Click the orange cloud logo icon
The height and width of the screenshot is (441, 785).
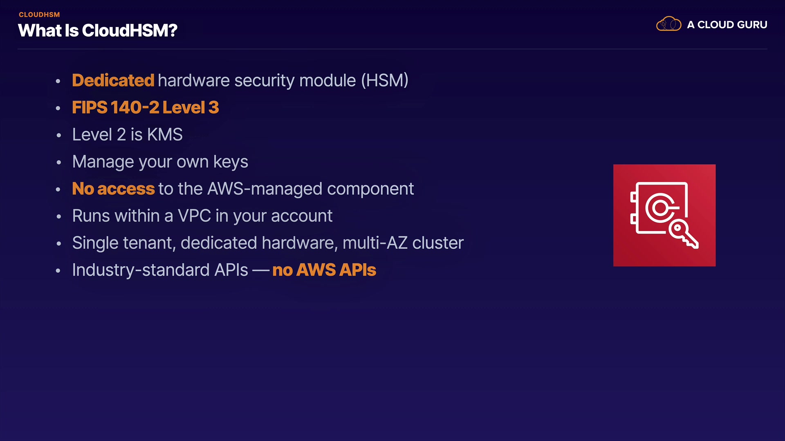pyautogui.click(x=668, y=24)
